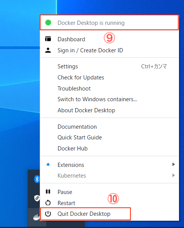Choose Sign in / Create Docker ID

109,50
